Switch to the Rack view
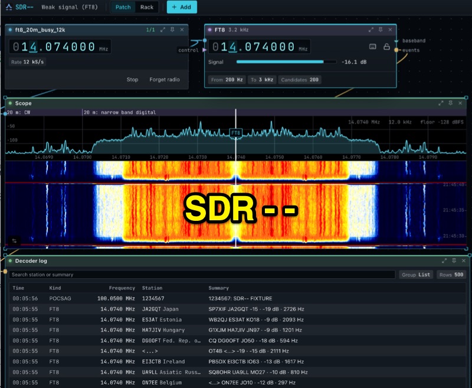The image size is (472, 388). point(147,7)
